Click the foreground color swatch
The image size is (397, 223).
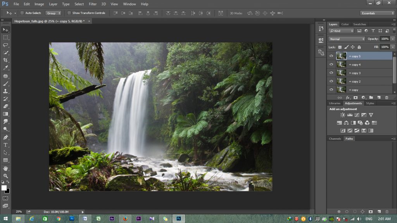4,188
